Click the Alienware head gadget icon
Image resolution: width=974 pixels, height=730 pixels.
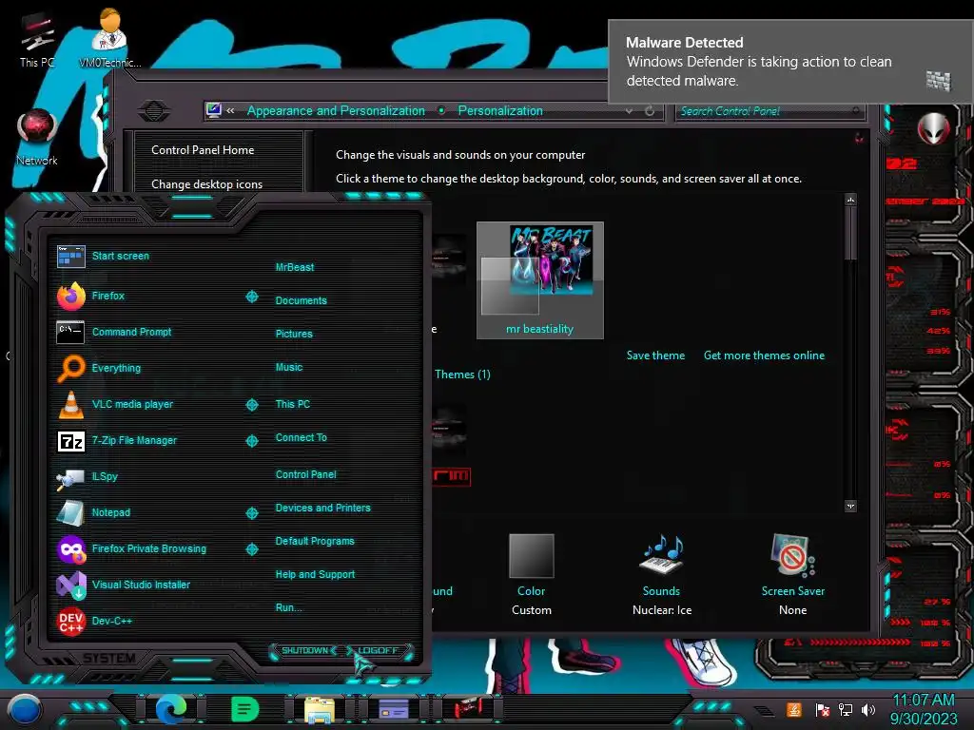click(x=934, y=128)
